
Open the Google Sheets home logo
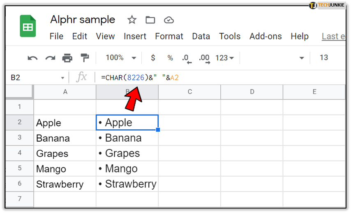point(28,26)
